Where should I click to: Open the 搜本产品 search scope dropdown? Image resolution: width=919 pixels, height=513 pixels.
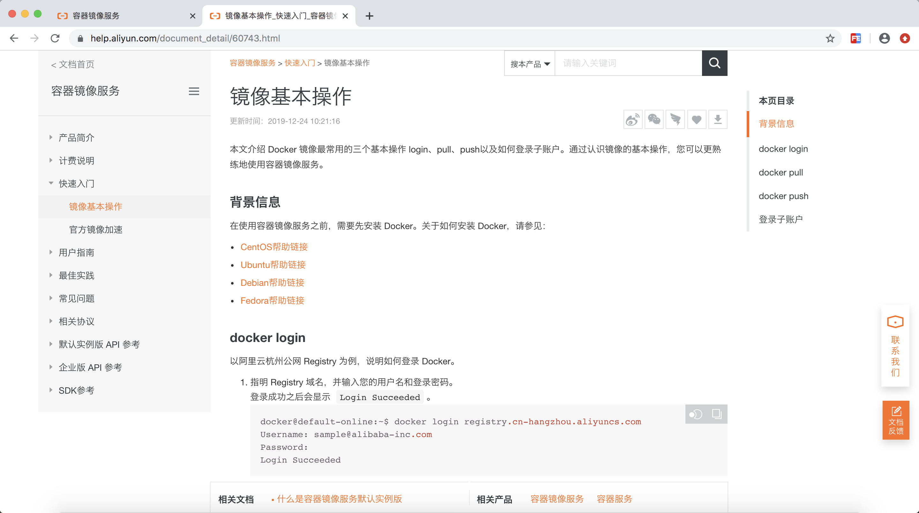[x=529, y=64]
